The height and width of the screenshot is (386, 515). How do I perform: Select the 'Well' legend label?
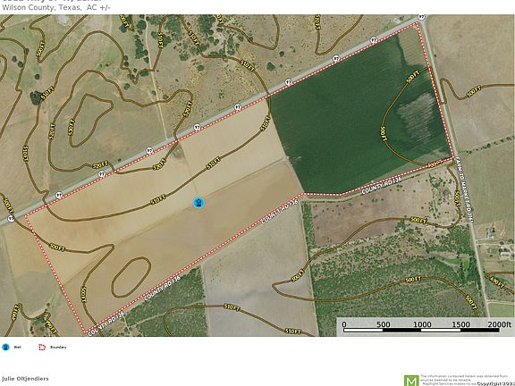pos(17,347)
